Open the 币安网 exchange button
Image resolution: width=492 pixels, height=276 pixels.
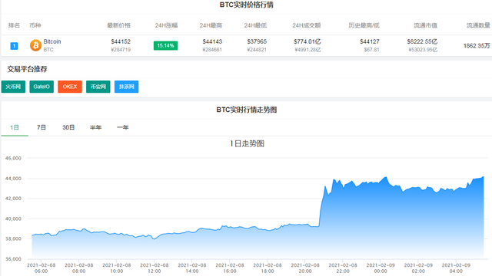[x=98, y=87]
